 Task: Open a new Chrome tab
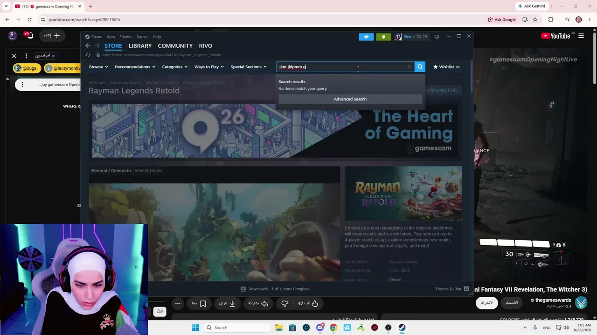pos(90,7)
